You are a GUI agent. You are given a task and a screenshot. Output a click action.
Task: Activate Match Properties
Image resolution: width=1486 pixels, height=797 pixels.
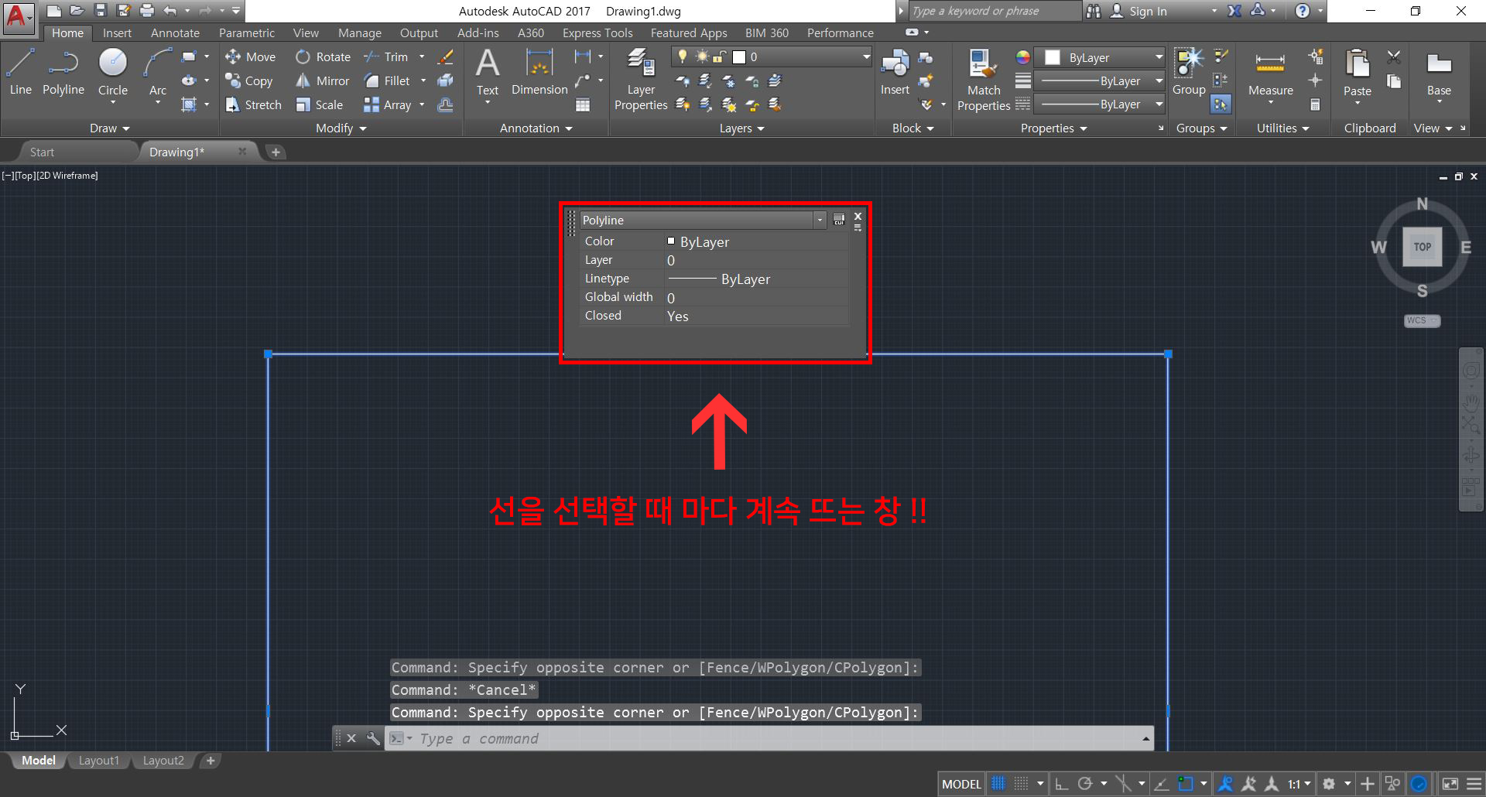tap(981, 77)
